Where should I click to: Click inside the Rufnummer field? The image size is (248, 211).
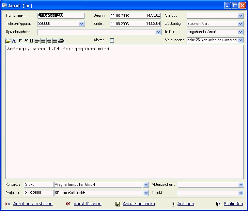(61, 15)
